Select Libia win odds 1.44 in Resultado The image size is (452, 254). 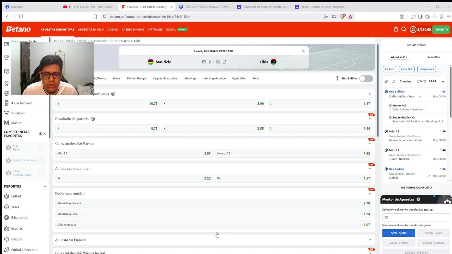click(320, 128)
